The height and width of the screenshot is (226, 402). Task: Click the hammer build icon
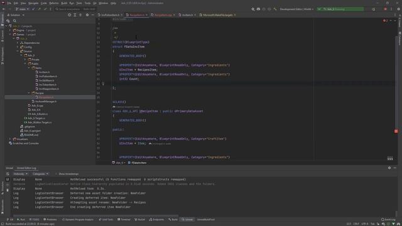pos(275,9)
